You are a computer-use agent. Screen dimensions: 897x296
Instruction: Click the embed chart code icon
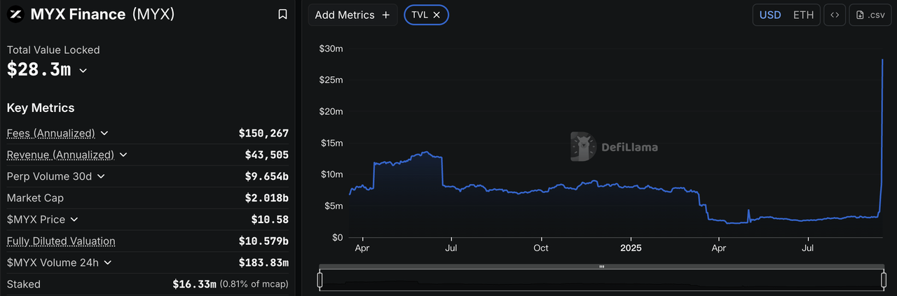coord(834,15)
